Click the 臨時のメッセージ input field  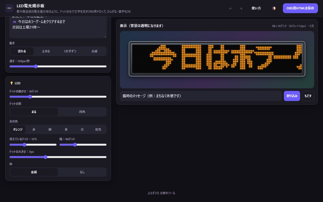point(201,96)
